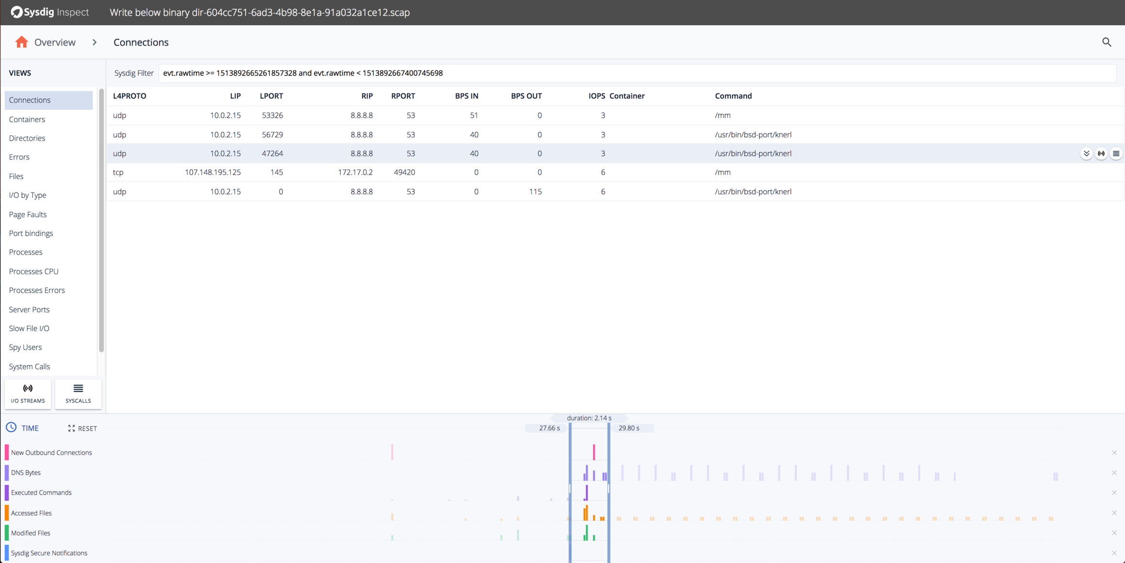Click the breadcrumb chevron separator
Screen dimensions: 1125x563
point(95,42)
